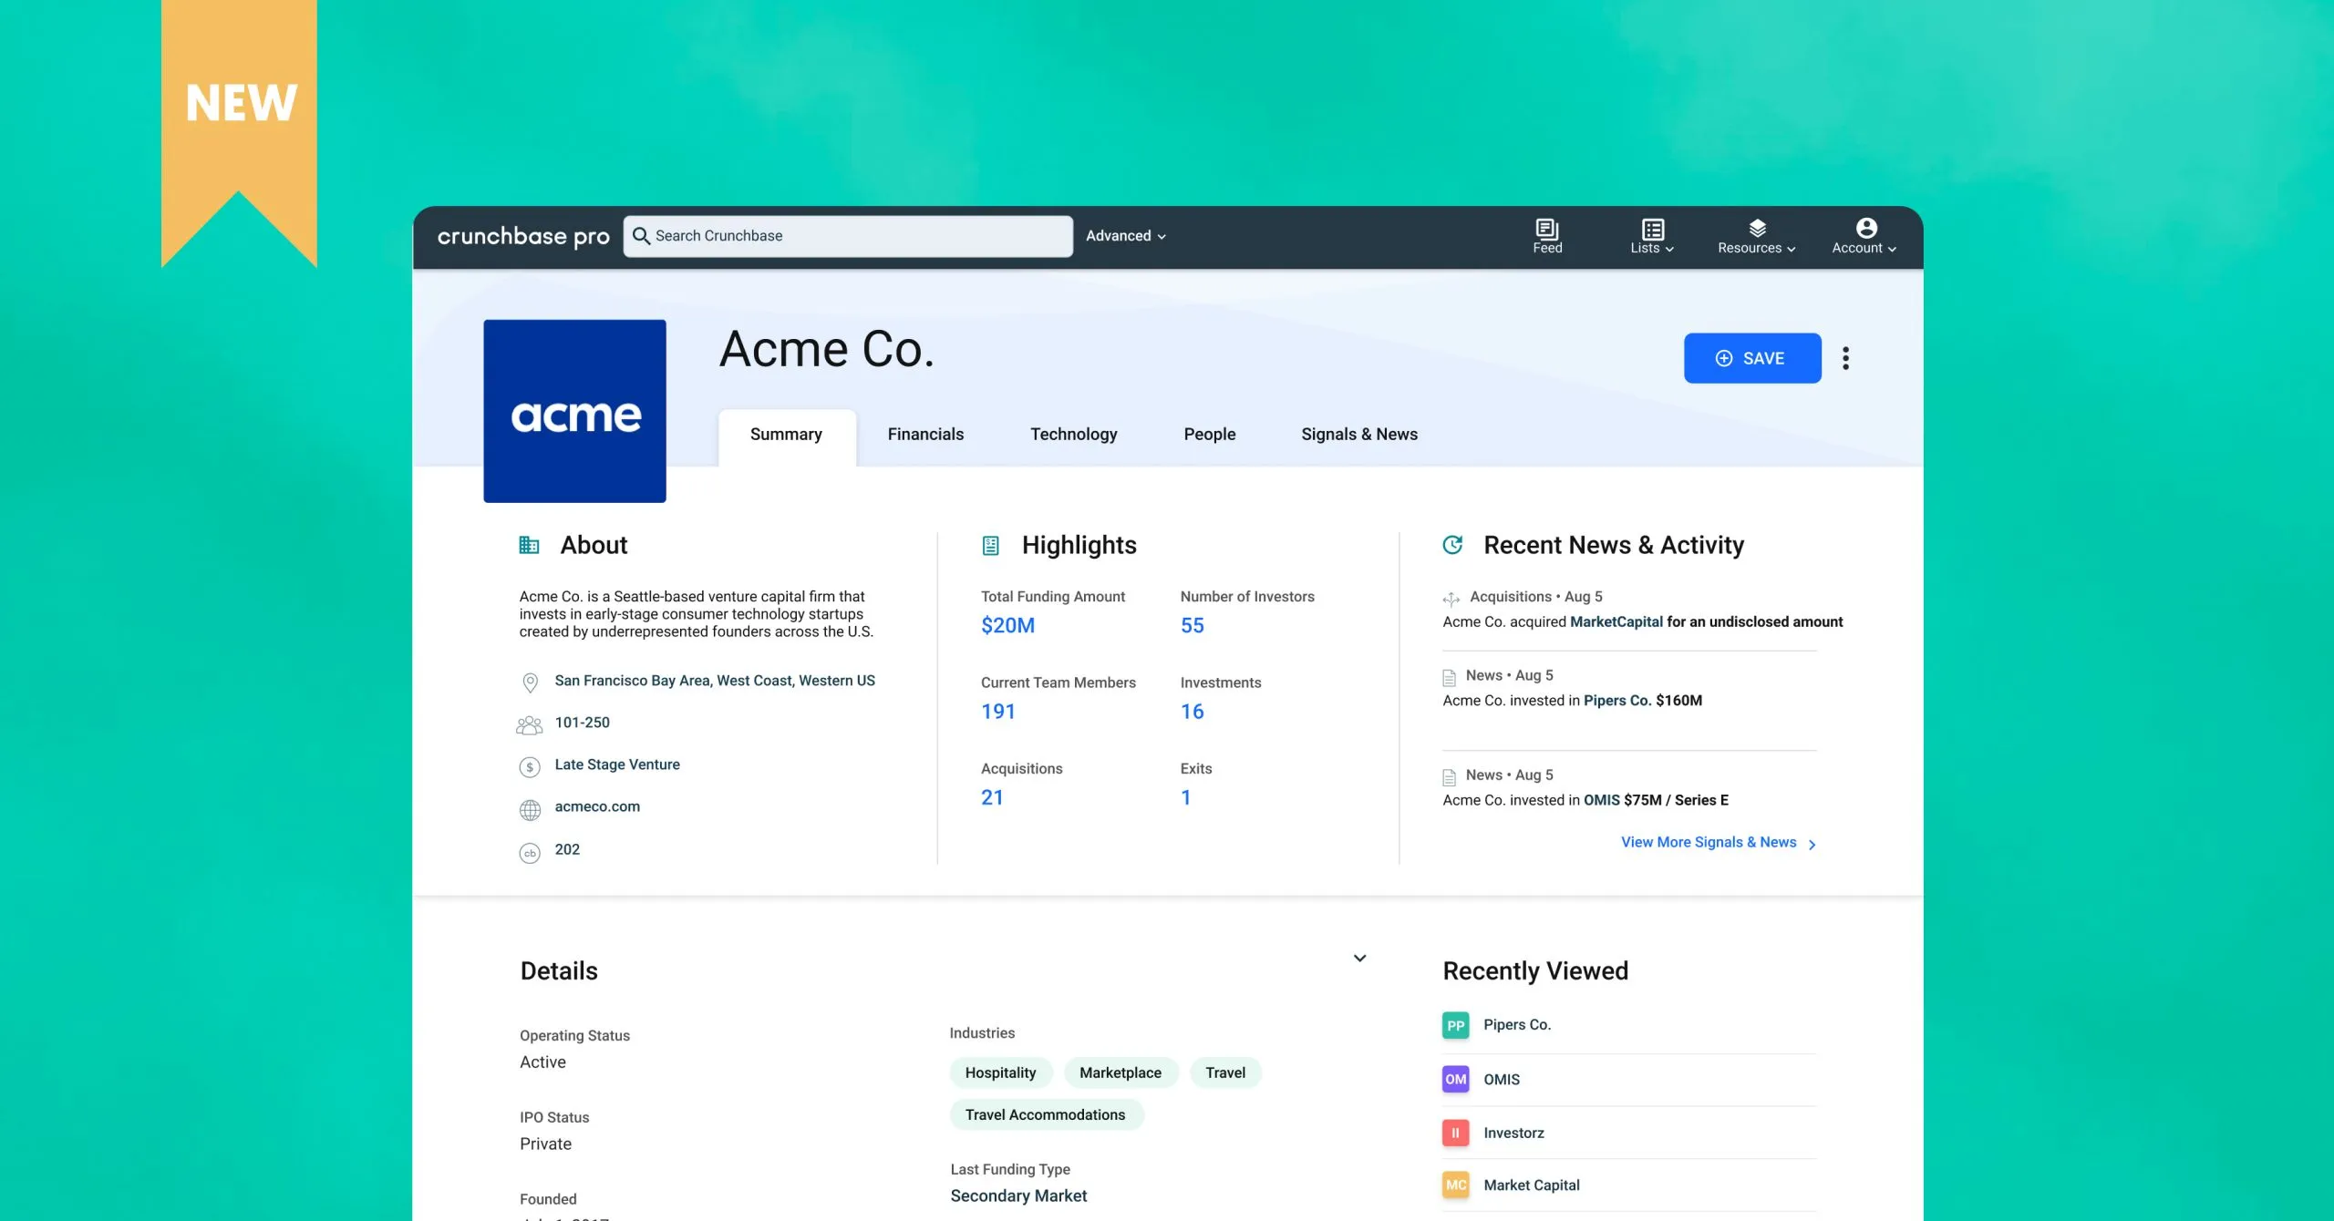This screenshot has height=1221, width=2334.
Task: Open the Signals & News tab
Action: tap(1358, 435)
